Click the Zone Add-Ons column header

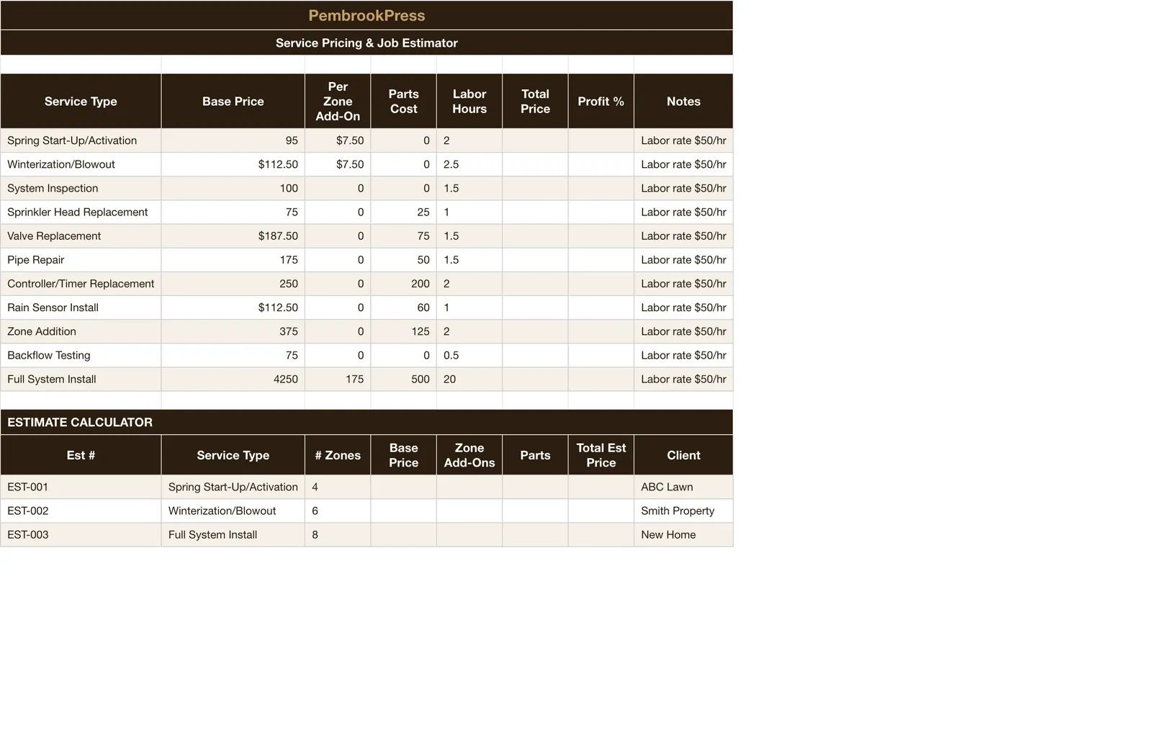point(469,455)
